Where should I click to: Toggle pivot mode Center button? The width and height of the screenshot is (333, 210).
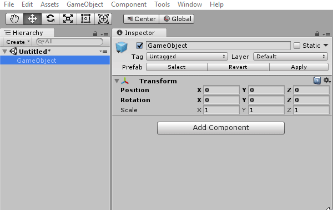tap(141, 19)
